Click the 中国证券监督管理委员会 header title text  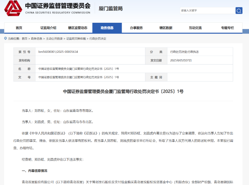57,6
